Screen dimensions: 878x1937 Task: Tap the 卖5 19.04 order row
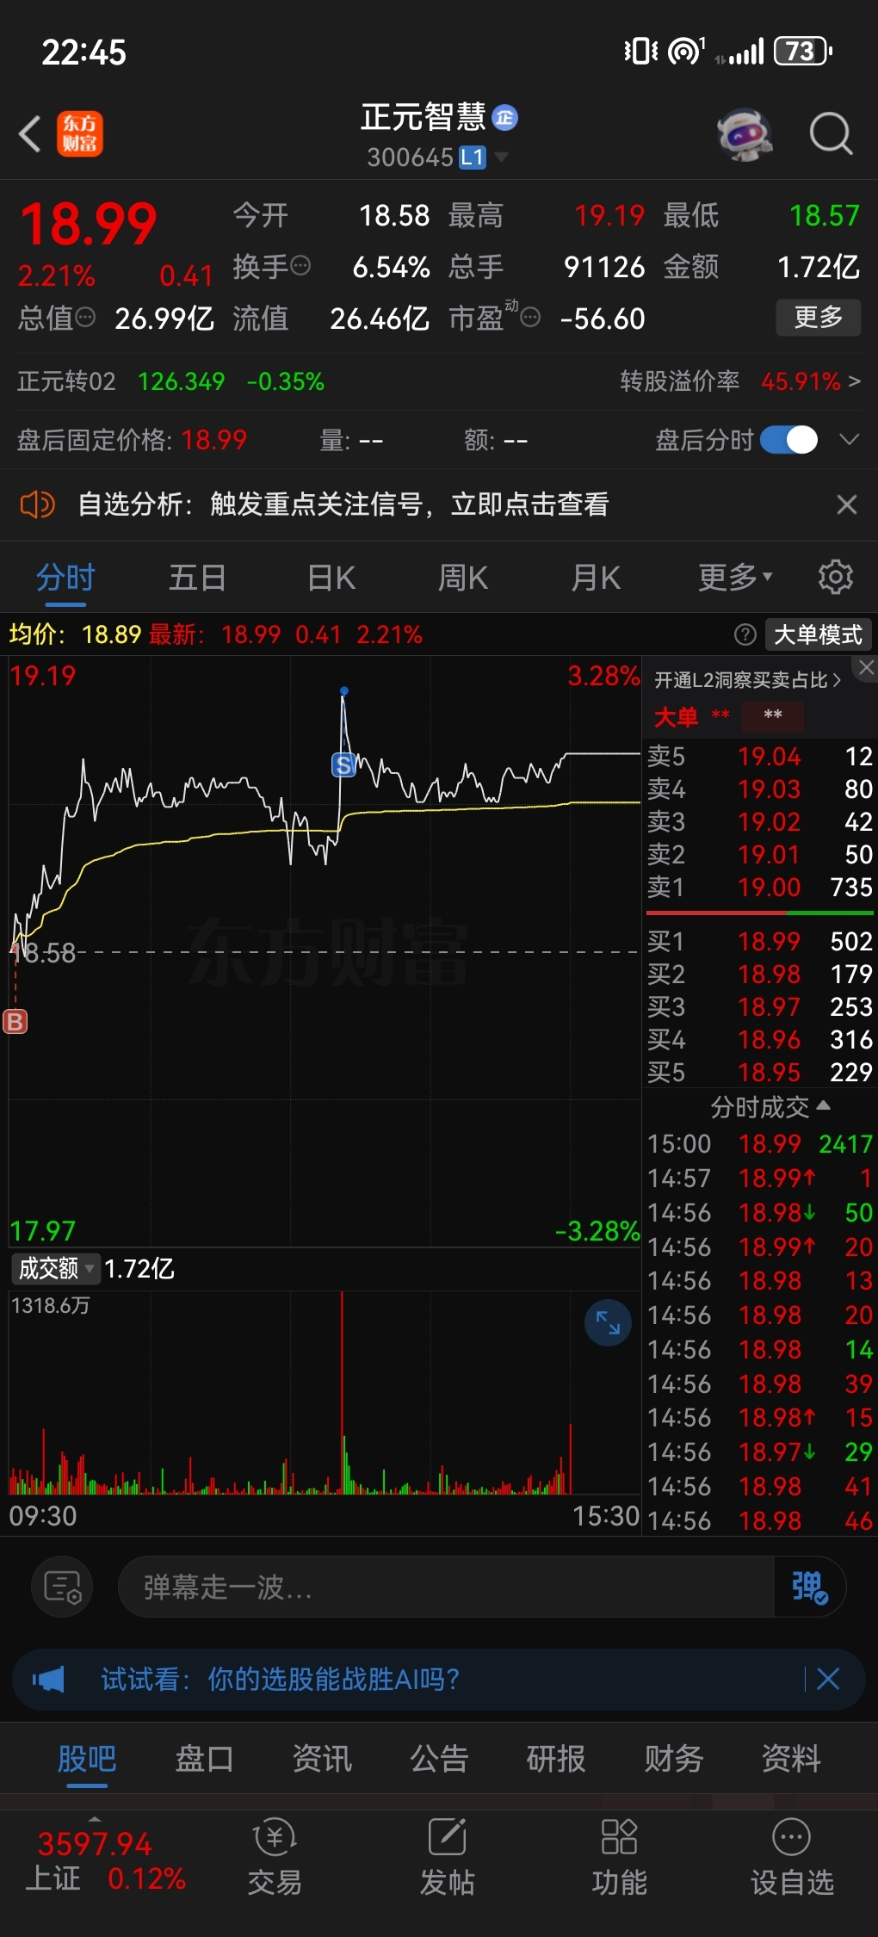760,756
